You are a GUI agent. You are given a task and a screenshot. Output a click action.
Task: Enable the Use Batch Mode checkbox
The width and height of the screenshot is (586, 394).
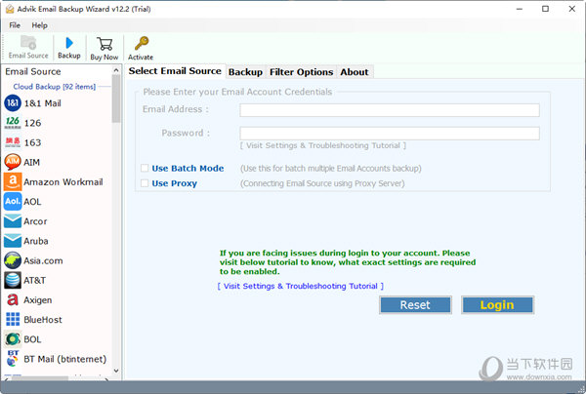[x=145, y=168]
